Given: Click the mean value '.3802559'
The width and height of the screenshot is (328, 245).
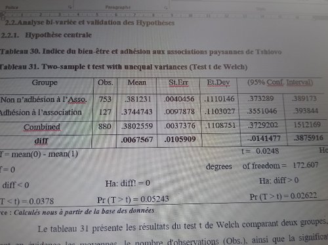Looking at the screenshot, I should pos(137,126).
